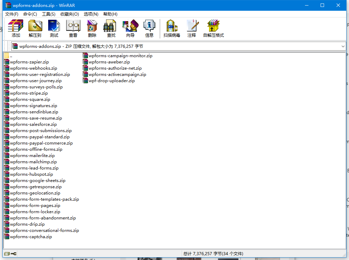This screenshot has width=349, height=260.
Task: Select the parent folder '..' entry
Action: [8, 56]
